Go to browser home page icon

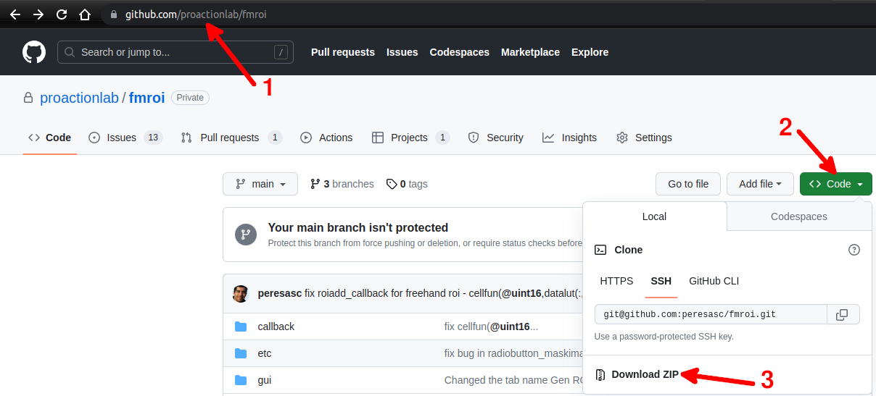[85, 14]
